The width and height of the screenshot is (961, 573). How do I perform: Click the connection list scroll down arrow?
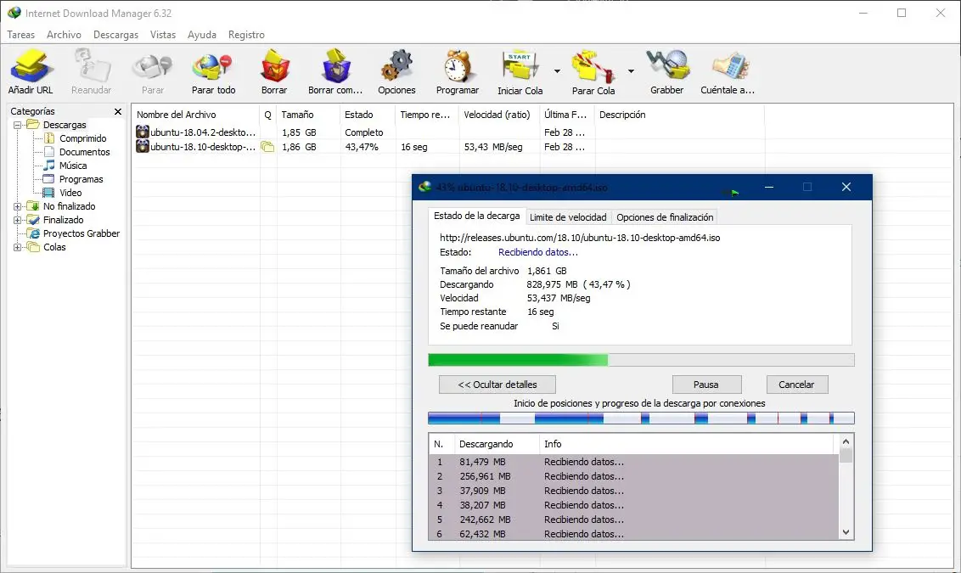[846, 532]
